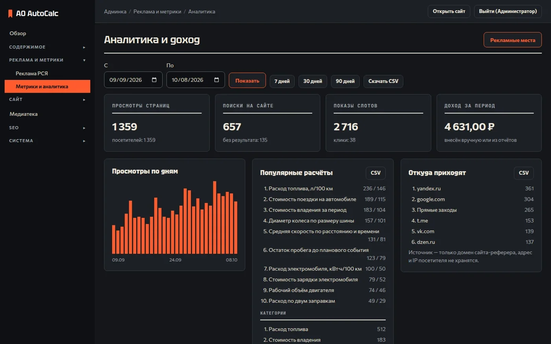Click the yandex.ru referrer row
Screen dimensions: 551x344
coord(471,189)
